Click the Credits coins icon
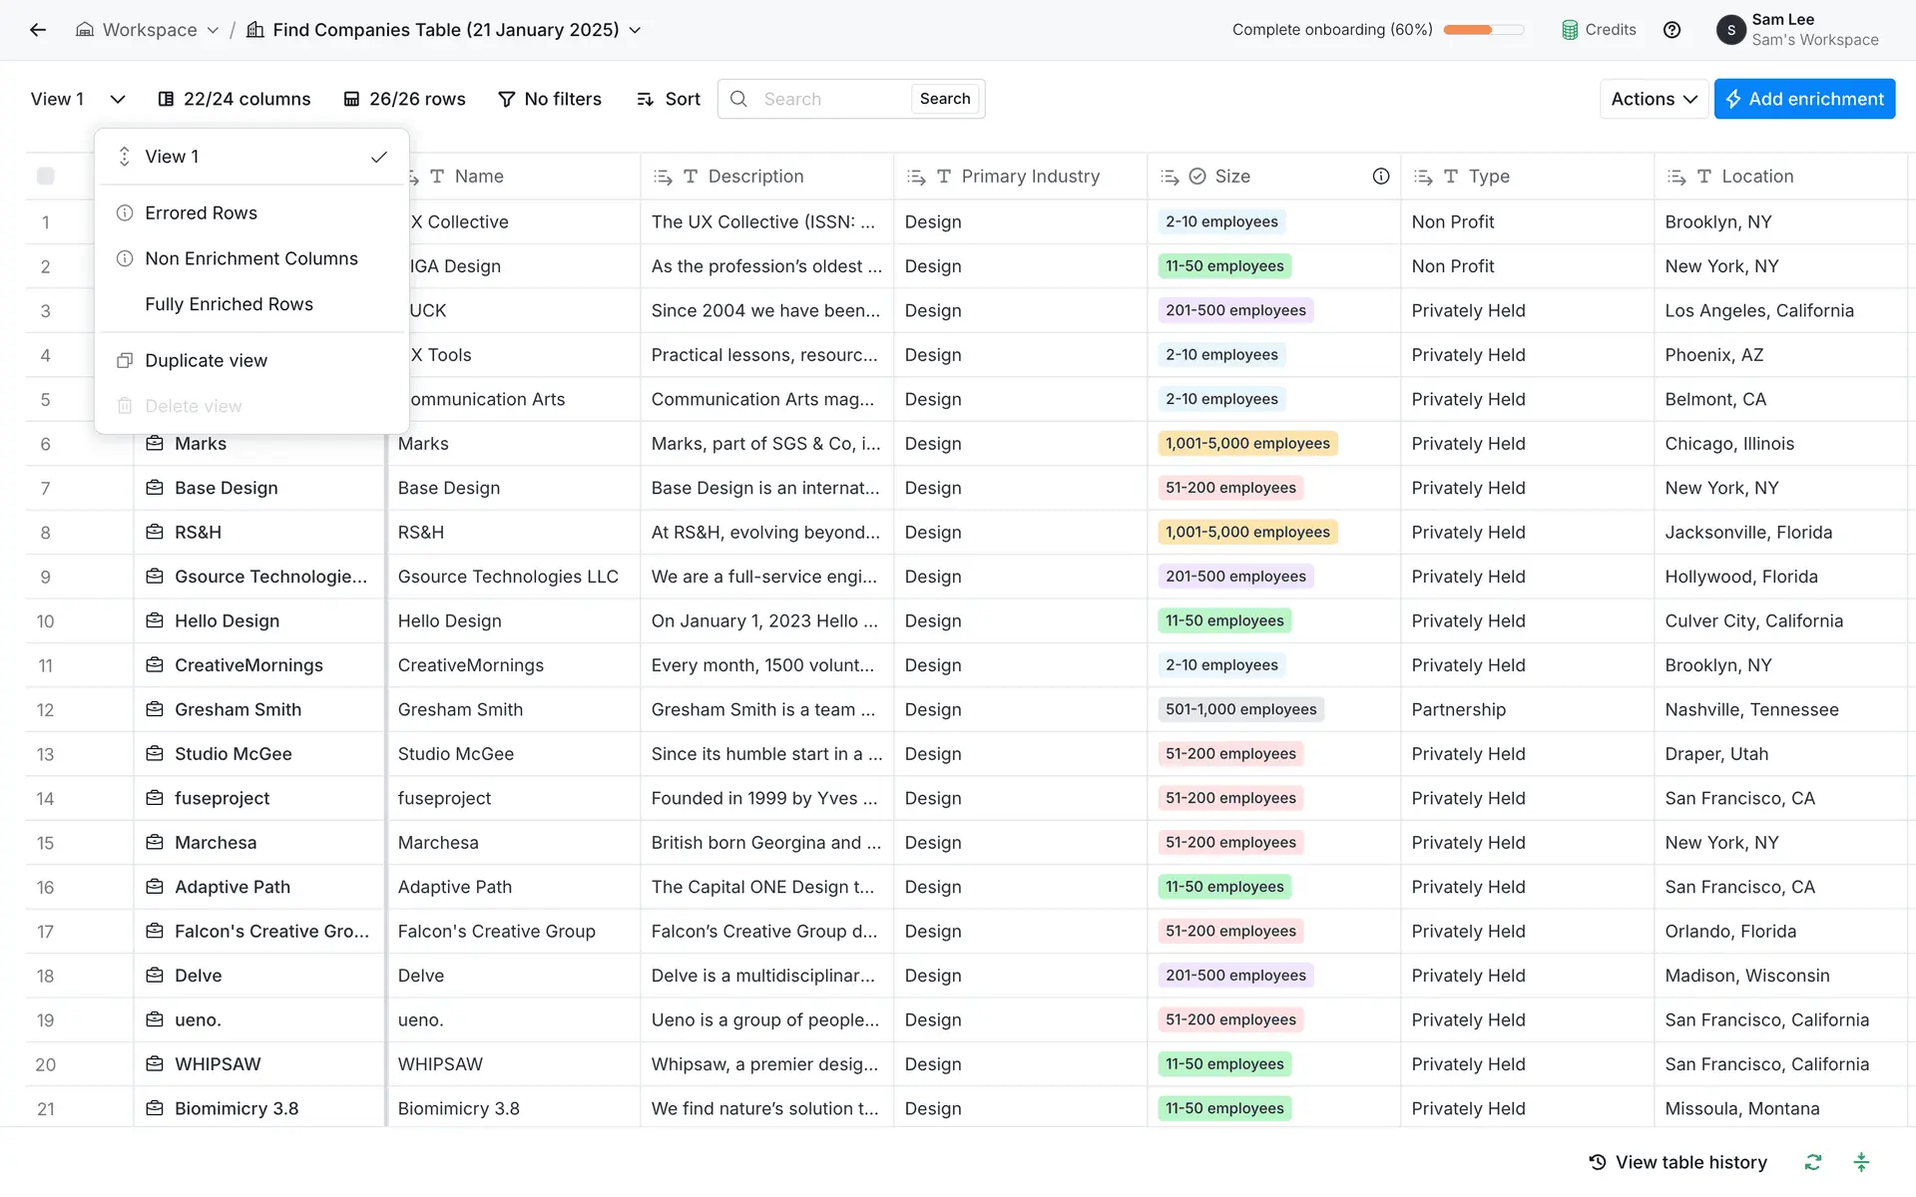Screen dimensions: 1916x1197 coord(1570,30)
